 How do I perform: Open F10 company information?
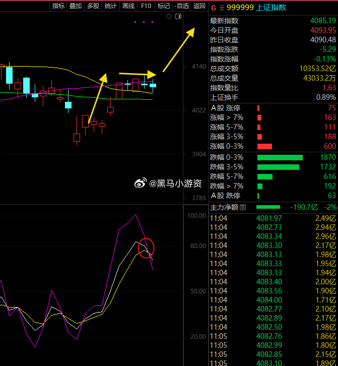146,6
